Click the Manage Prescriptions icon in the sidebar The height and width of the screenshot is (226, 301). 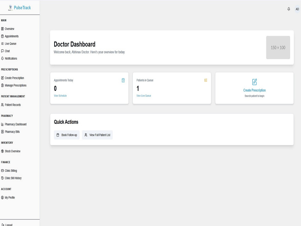click(2, 85)
